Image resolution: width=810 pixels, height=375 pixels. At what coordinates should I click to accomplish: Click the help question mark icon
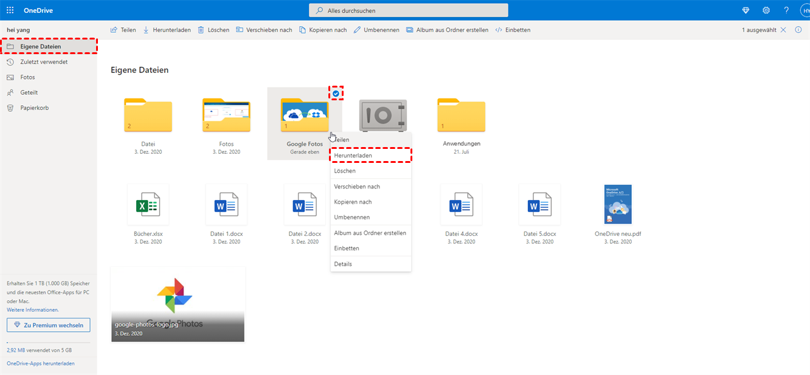coord(786,10)
